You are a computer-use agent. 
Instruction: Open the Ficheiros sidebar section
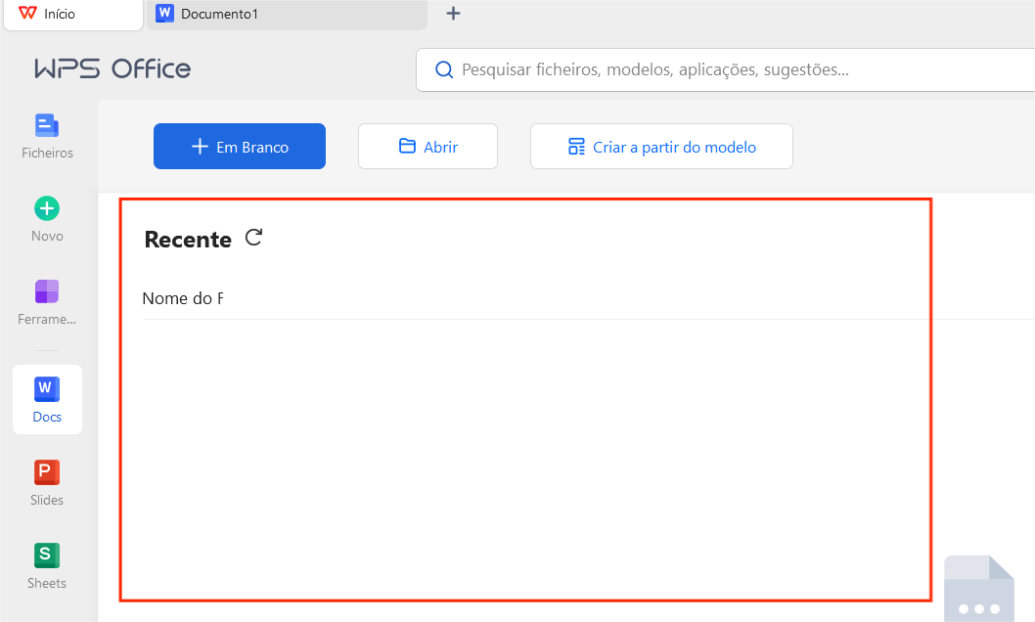(47, 136)
